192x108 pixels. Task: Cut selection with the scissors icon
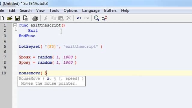[x=46, y=18]
